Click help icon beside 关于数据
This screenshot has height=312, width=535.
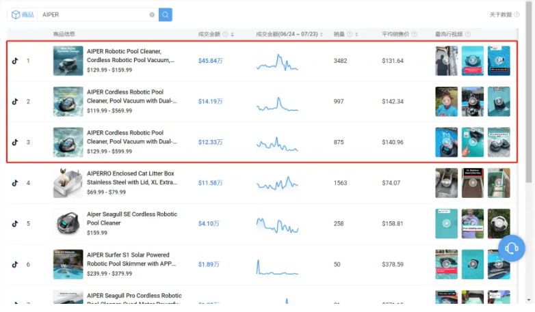tap(517, 14)
